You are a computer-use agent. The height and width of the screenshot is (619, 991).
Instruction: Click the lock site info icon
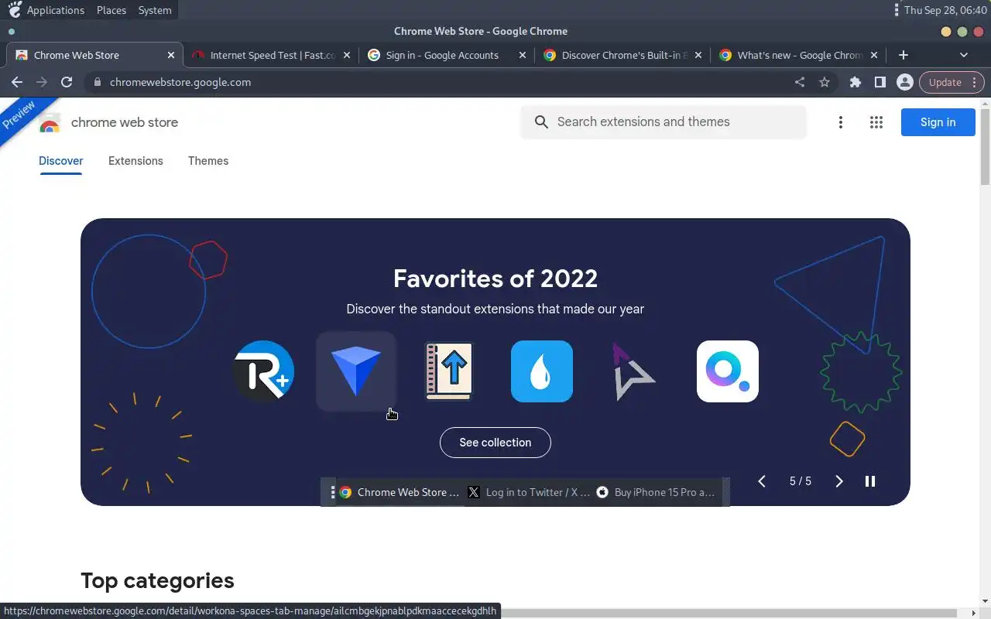(97, 82)
